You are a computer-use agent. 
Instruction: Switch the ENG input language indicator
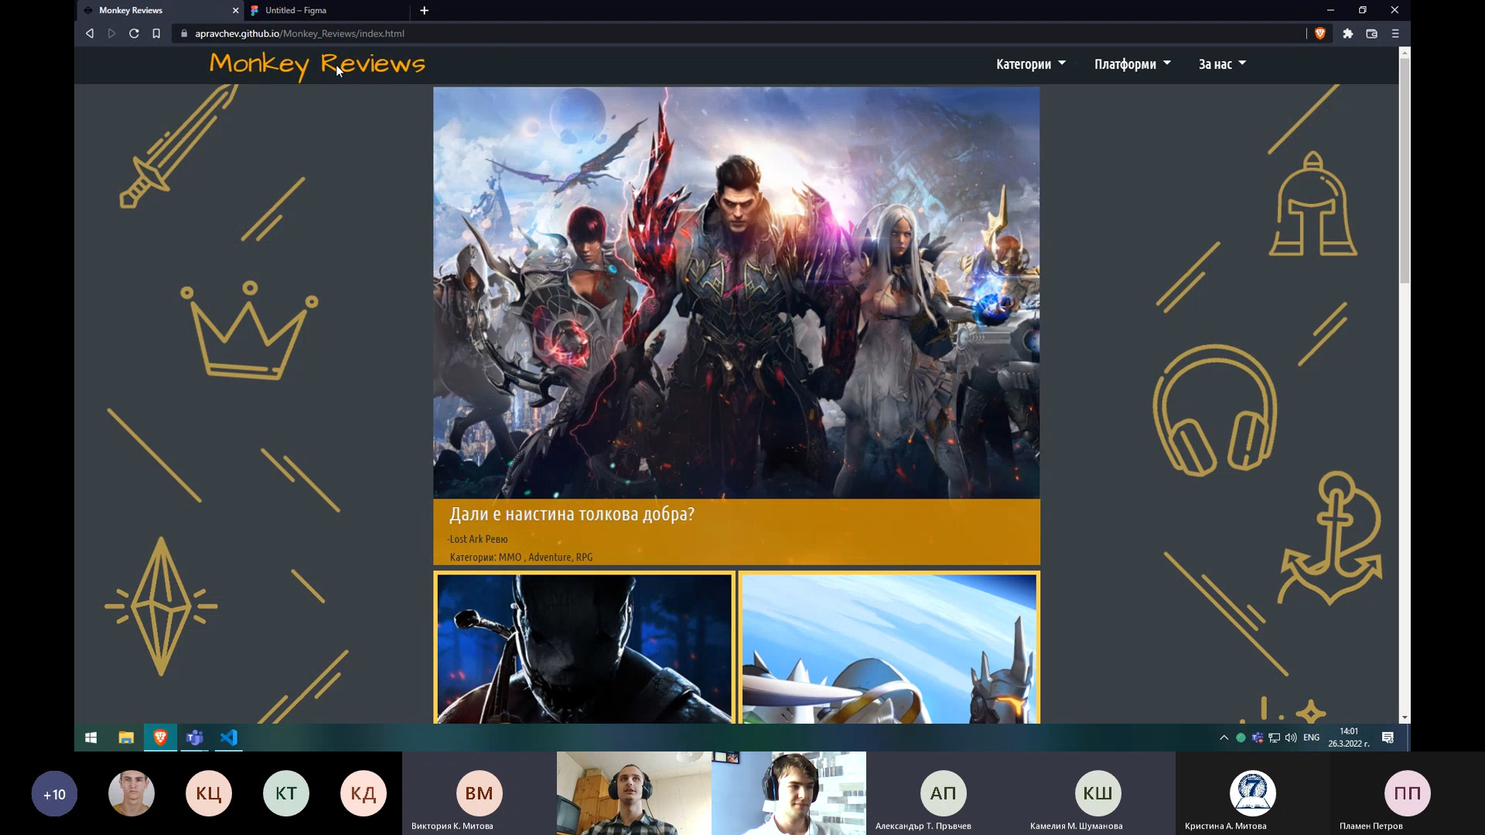point(1311,738)
